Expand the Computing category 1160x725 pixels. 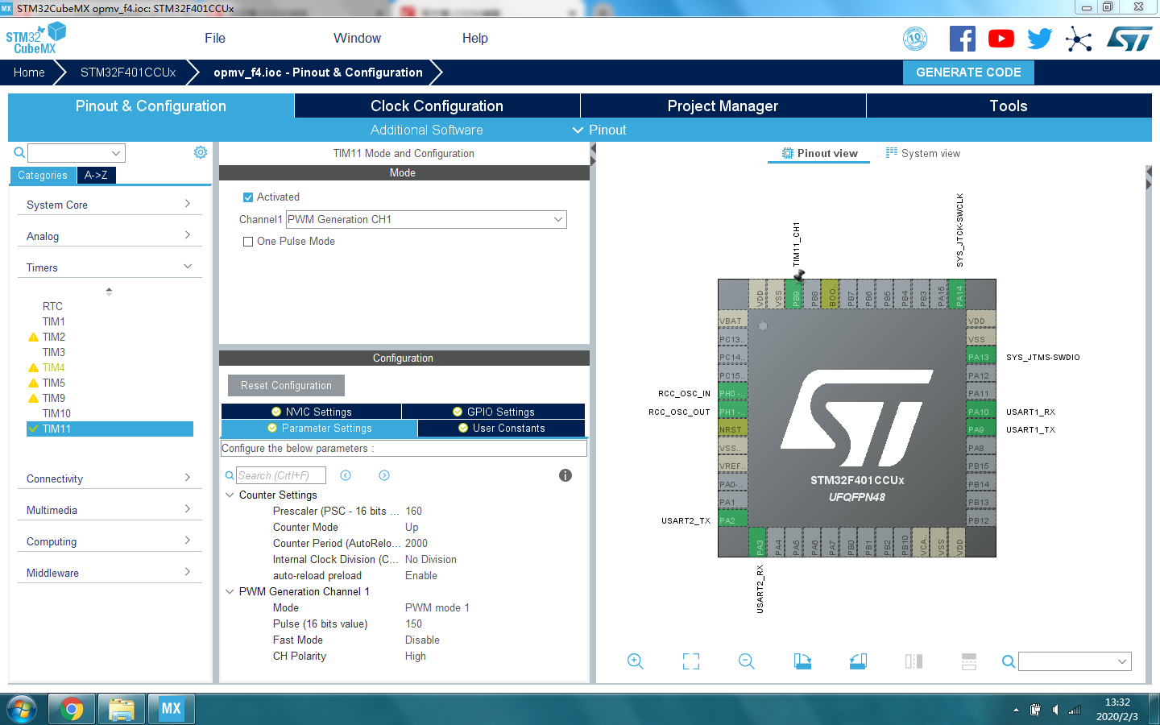click(x=110, y=541)
